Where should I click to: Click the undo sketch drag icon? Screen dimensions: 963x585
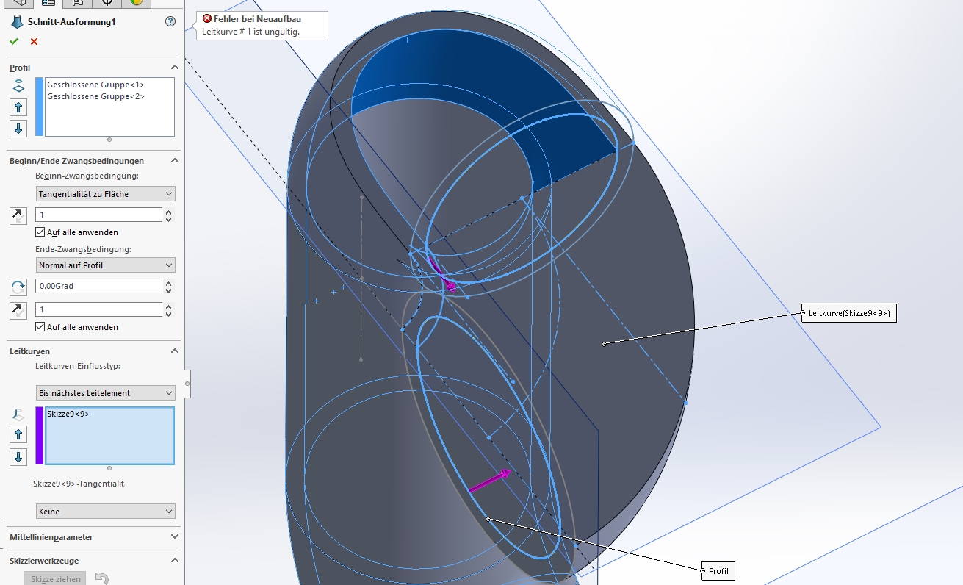102,579
